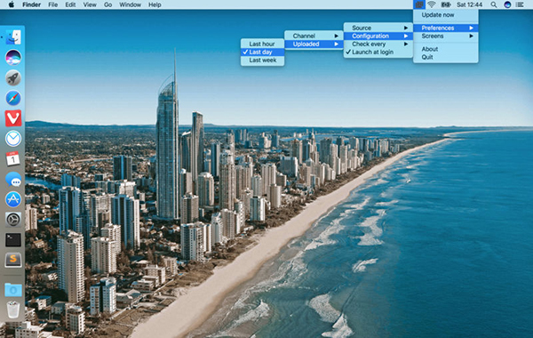Open the About menu entry
533x338 pixels.
click(x=446, y=49)
